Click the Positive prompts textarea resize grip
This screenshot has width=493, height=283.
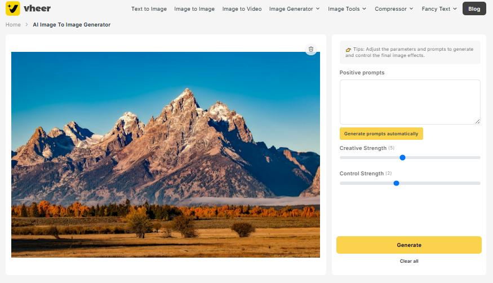coord(478,121)
